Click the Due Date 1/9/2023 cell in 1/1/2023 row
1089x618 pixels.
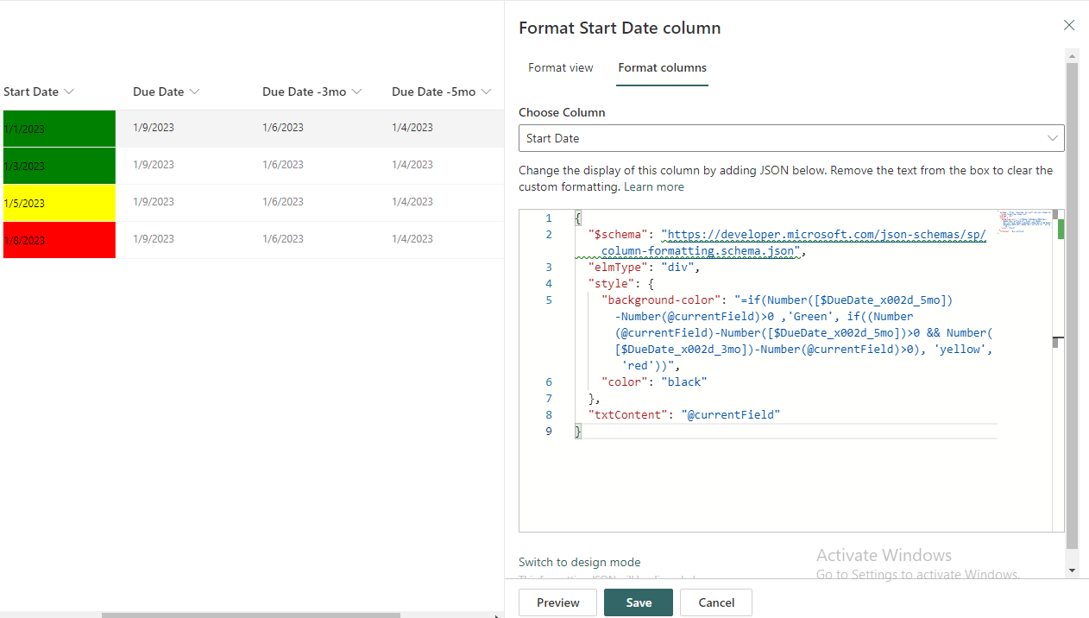[154, 128]
